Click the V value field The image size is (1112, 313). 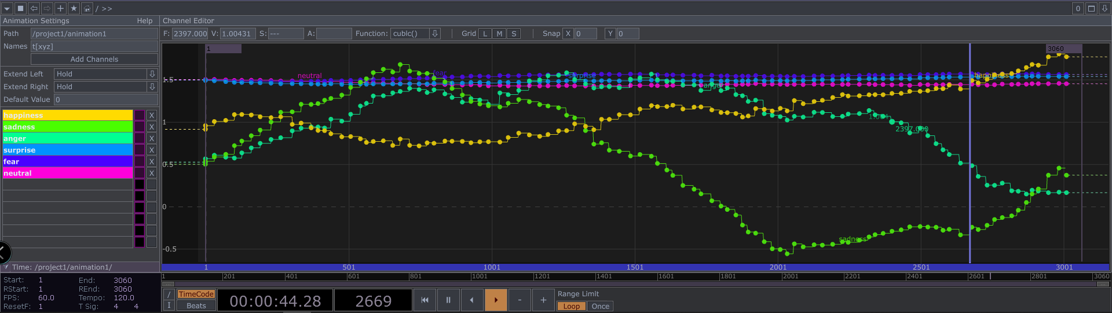point(238,34)
